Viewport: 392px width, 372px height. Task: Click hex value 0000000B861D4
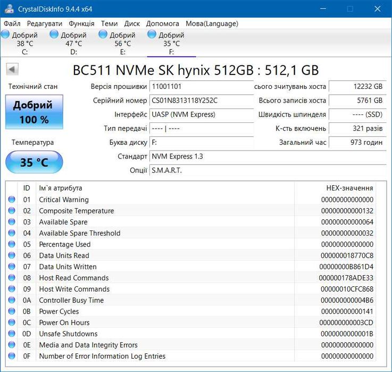(346, 267)
